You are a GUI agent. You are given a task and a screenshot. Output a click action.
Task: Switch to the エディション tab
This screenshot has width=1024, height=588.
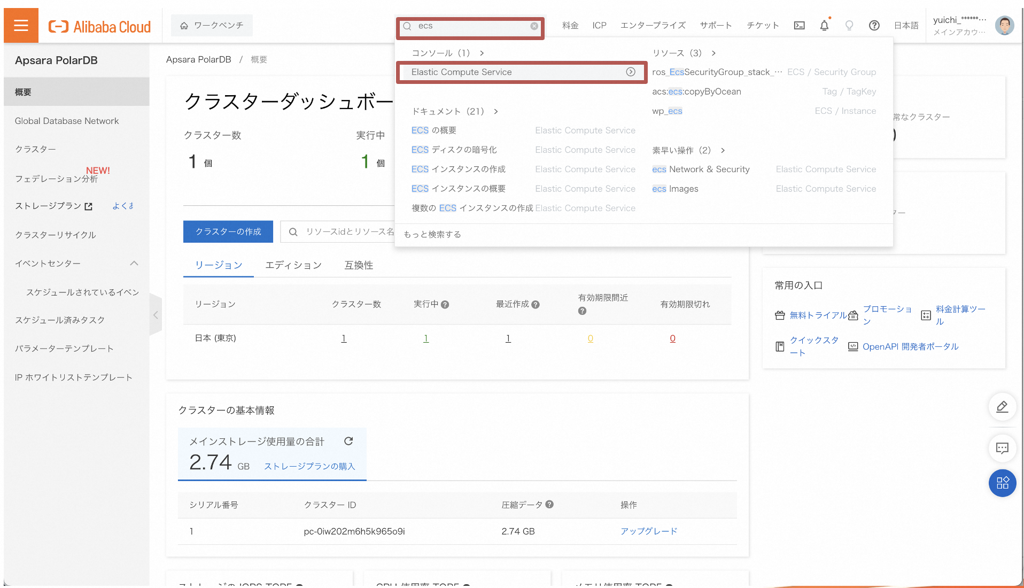click(293, 265)
